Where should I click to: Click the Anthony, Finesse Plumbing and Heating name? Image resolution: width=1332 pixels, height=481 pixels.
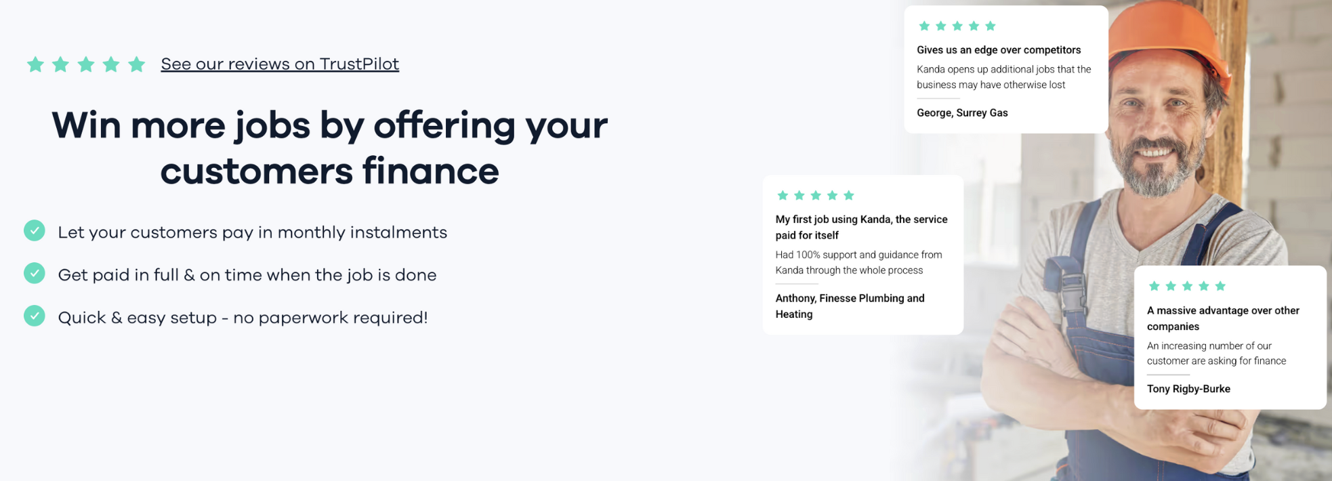coord(850,306)
